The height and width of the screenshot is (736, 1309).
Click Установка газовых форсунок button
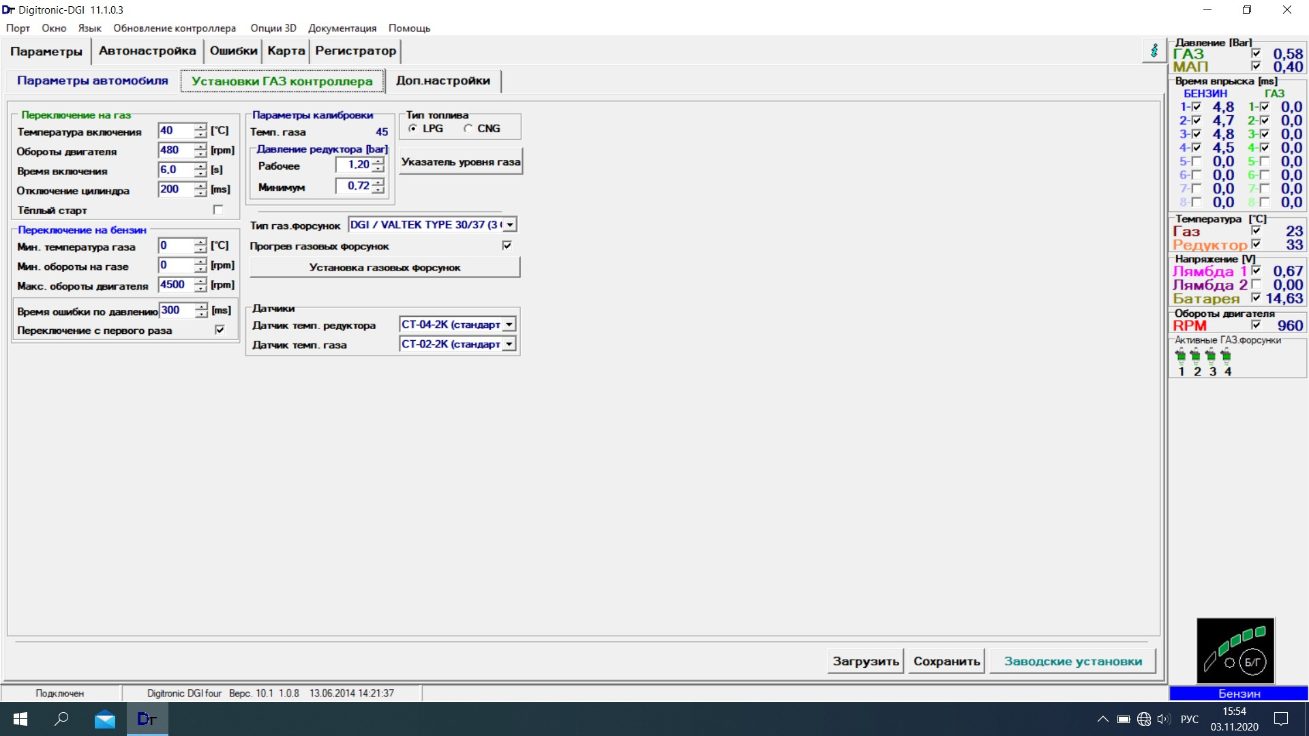[x=385, y=267]
